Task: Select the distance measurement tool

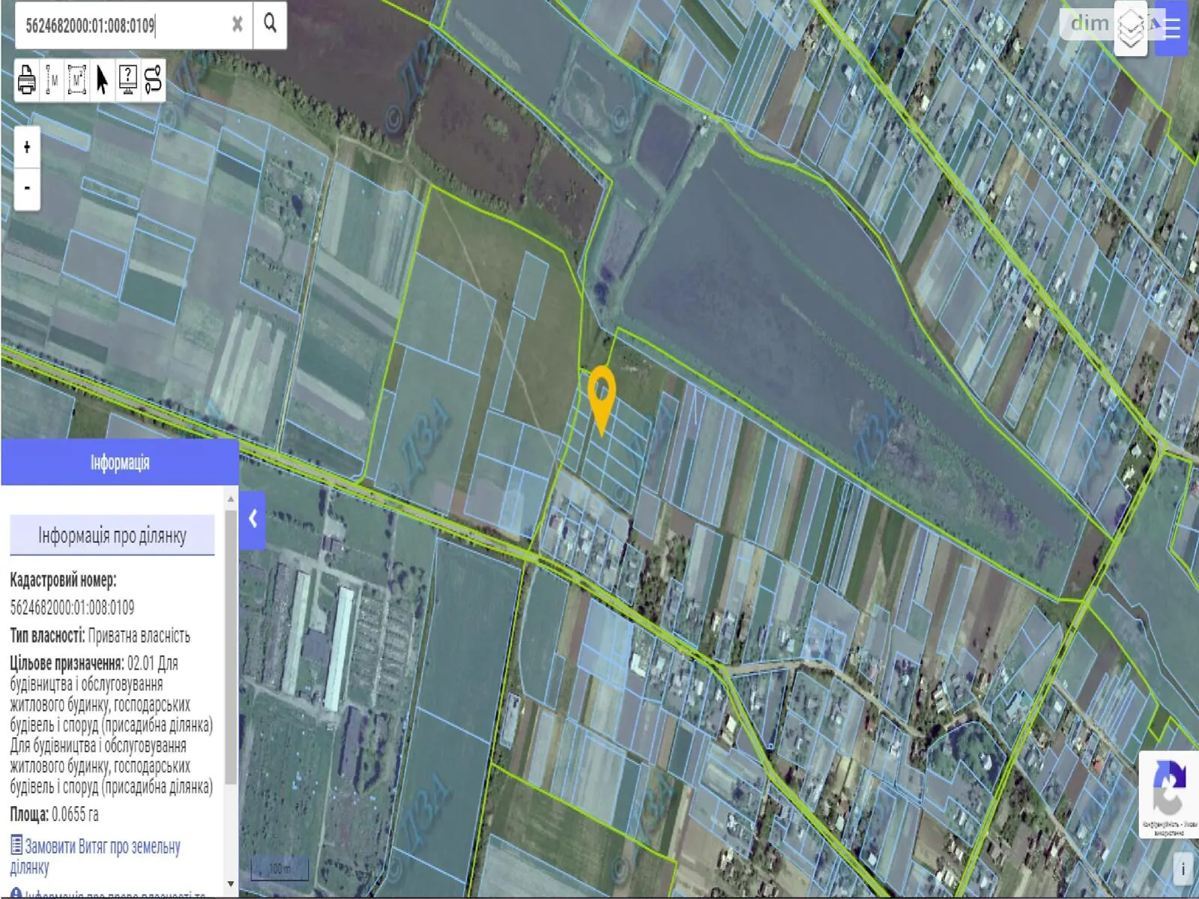Action: 52,79
